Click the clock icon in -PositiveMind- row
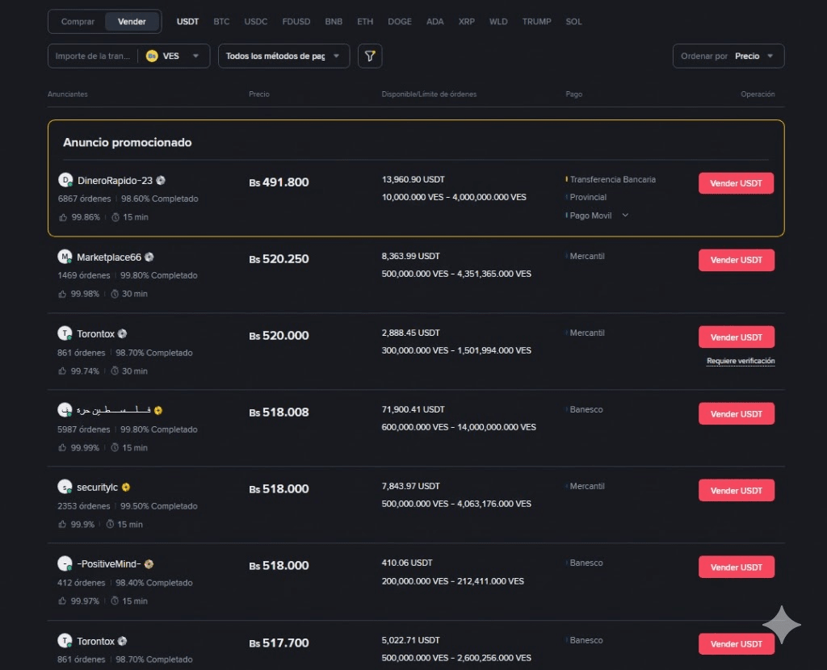Image resolution: width=827 pixels, height=670 pixels. coord(115,601)
